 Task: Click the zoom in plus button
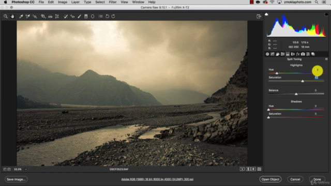point(9,169)
